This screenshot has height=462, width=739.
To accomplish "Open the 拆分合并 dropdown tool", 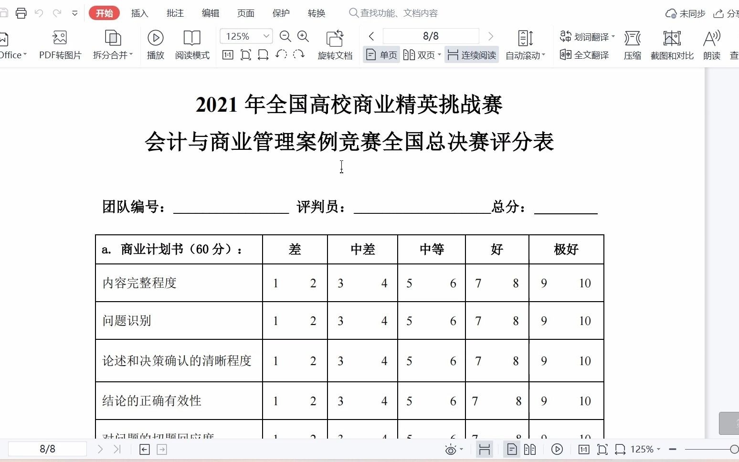I will click(113, 45).
